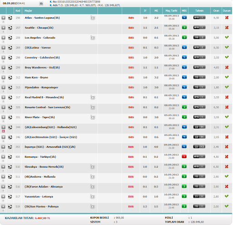The height and width of the screenshot is (225, 233).
Task: Click the red cross status icon for Bray Wanderers - Ucd
Action: click(x=227, y=67)
